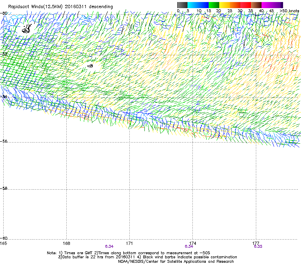301x264 pixels.
Task: Click the legend label '25'
Action: pos(230,11)
